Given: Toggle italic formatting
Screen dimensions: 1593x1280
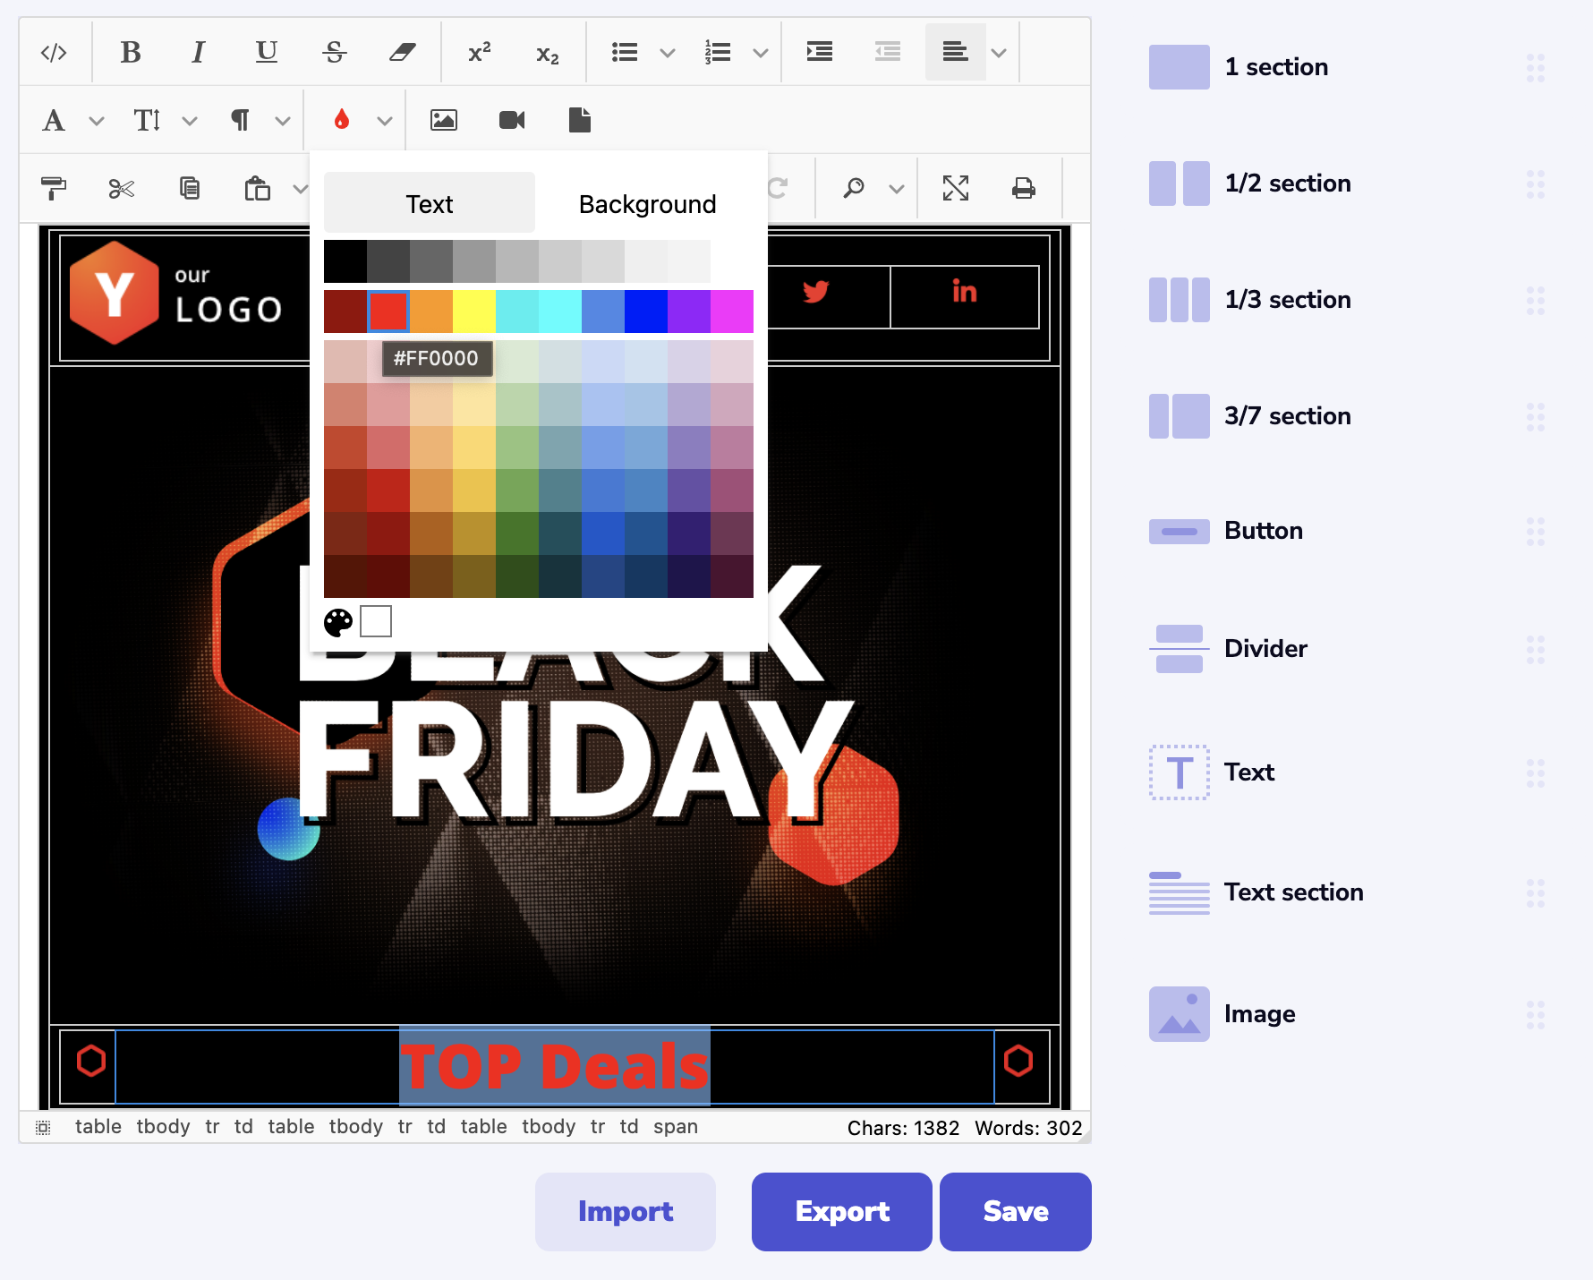Looking at the screenshot, I should [199, 53].
